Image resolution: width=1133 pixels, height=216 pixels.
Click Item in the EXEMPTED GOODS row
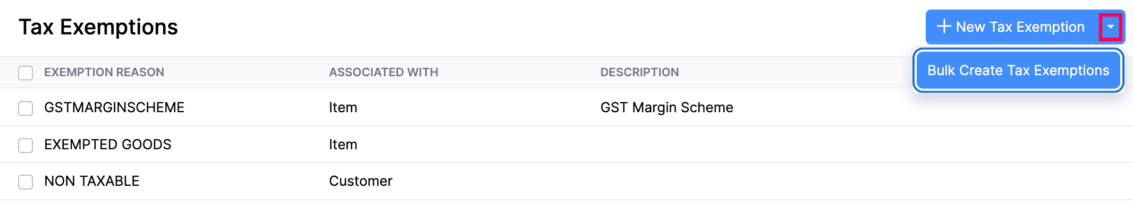[x=343, y=145]
